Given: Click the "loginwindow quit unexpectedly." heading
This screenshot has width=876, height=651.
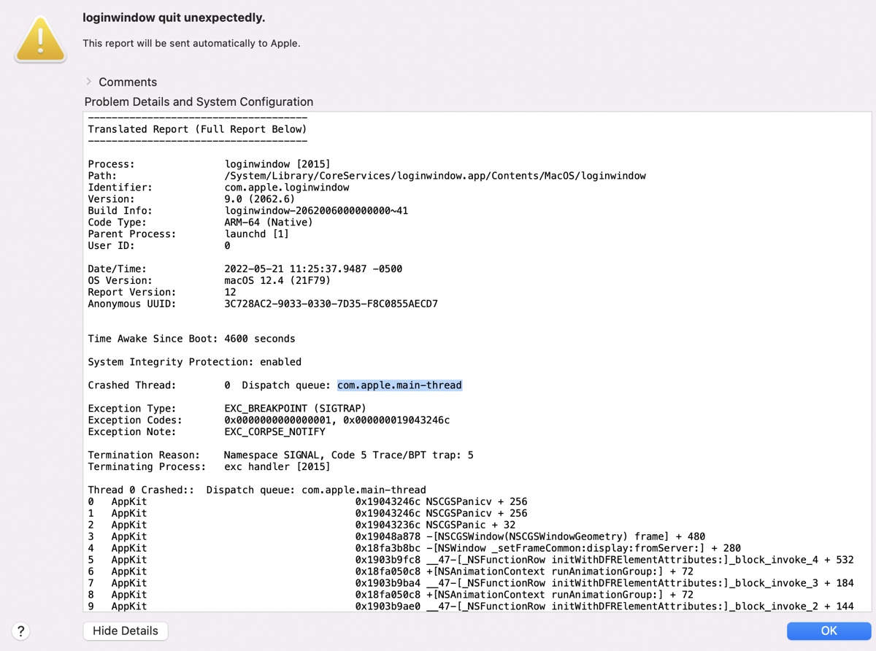Looking at the screenshot, I should pyautogui.click(x=174, y=18).
